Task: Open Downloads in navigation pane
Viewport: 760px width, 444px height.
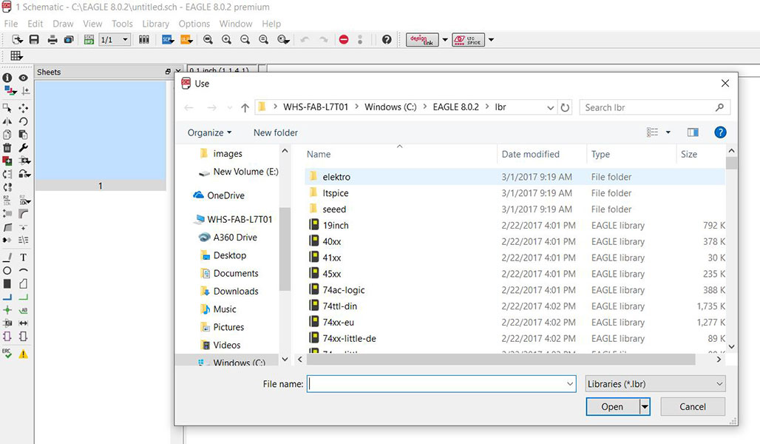Action: (236, 291)
